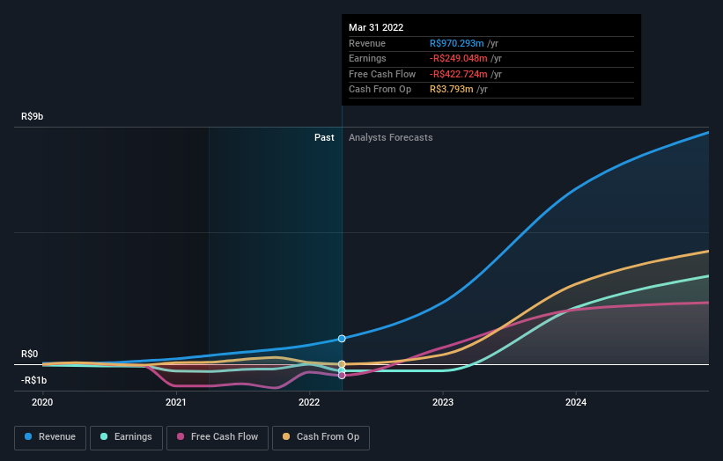Click the -R$249.048m earnings value
This screenshot has width=723, height=461.
pyautogui.click(x=458, y=58)
